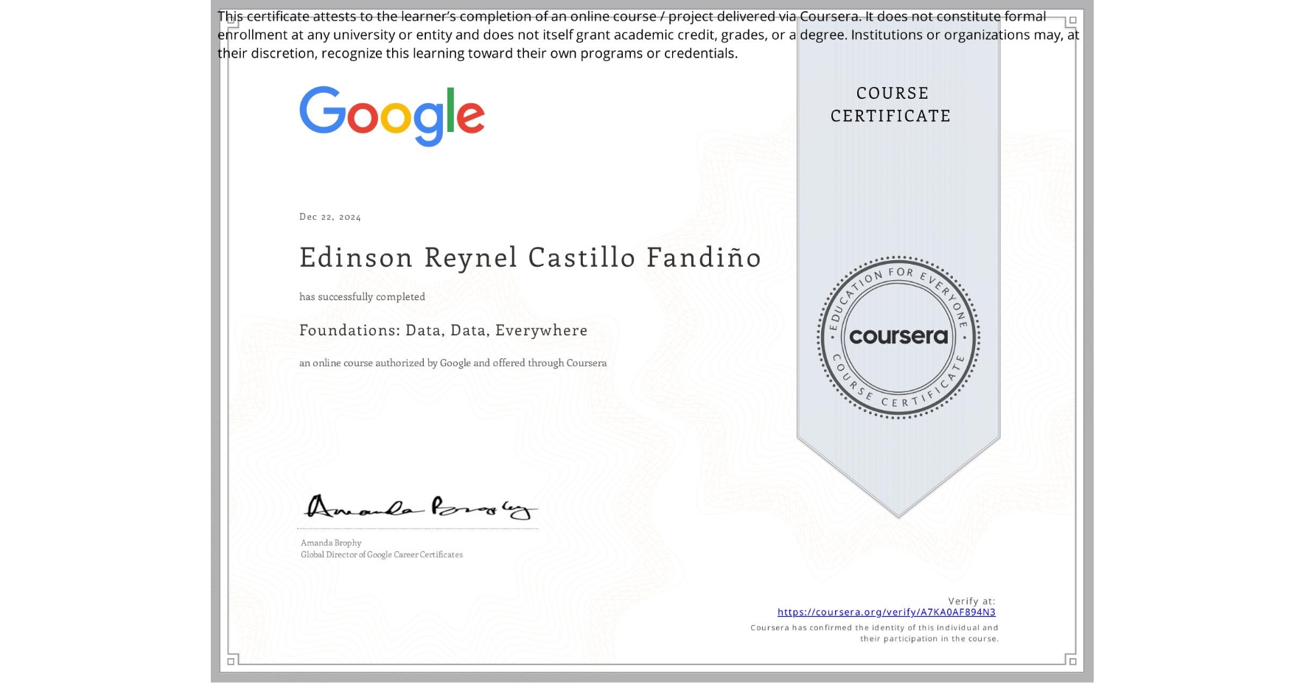The width and height of the screenshot is (1306, 684).
Task: Click the disclaimer 'This certificate attests' paragraph
Action: pos(648,35)
